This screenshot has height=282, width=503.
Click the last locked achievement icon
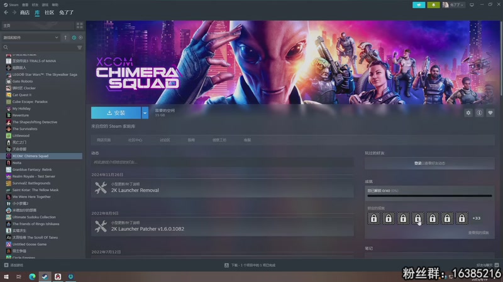point(462,218)
